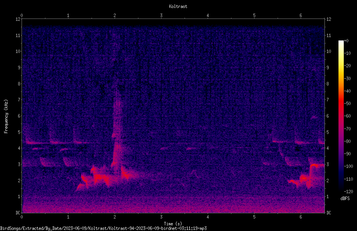Click the "DC" label on the right frequency axis
Viewport: 357px width, 231px height.
point(329,213)
